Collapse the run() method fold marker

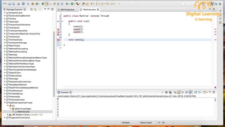[x=63, y=21]
